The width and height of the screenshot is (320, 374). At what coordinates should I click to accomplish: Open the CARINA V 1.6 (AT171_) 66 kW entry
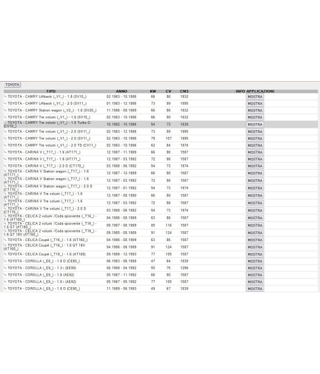click(44, 152)
